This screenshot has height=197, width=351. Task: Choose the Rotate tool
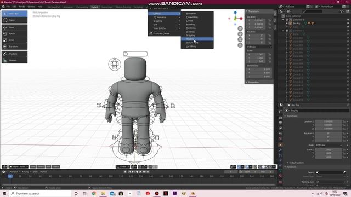tap(15, 34)
